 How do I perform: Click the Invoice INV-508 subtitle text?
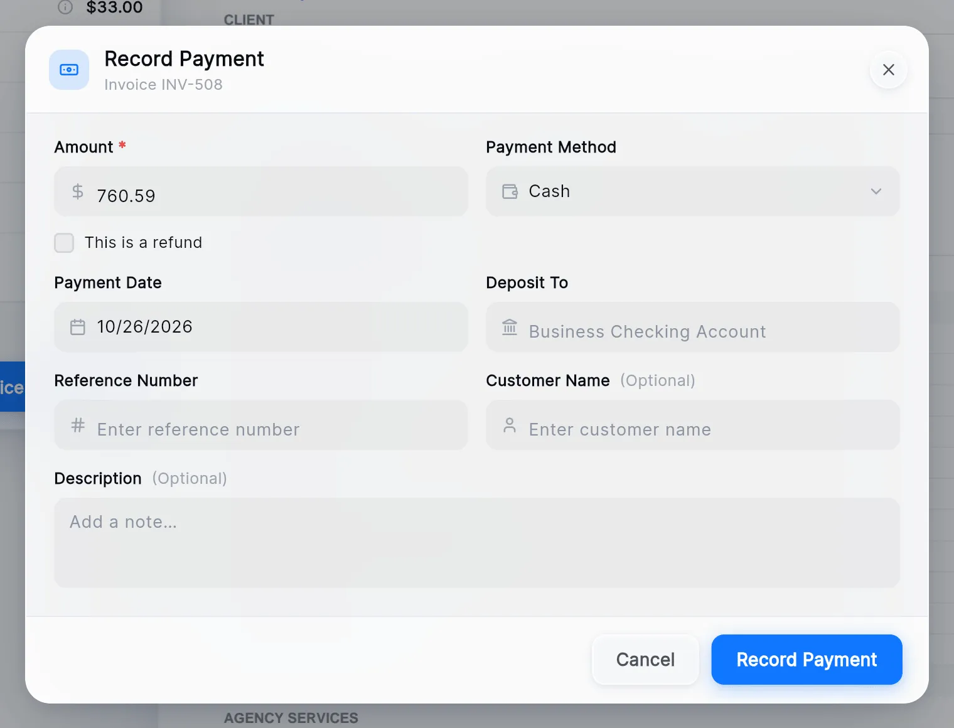[x=163, y=85]
